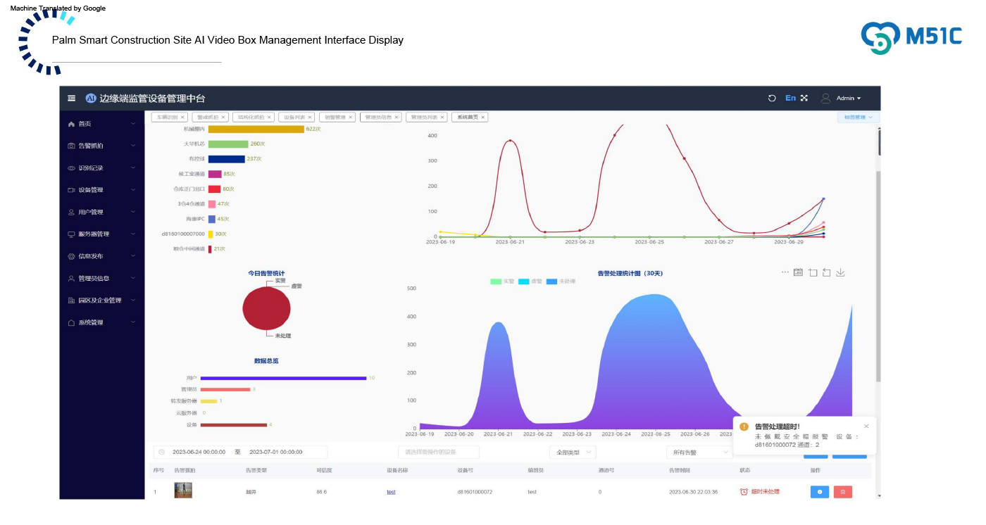Close the alarm timeout notification popup
Viewport: 986px width, 525px height.
(866, 426)
